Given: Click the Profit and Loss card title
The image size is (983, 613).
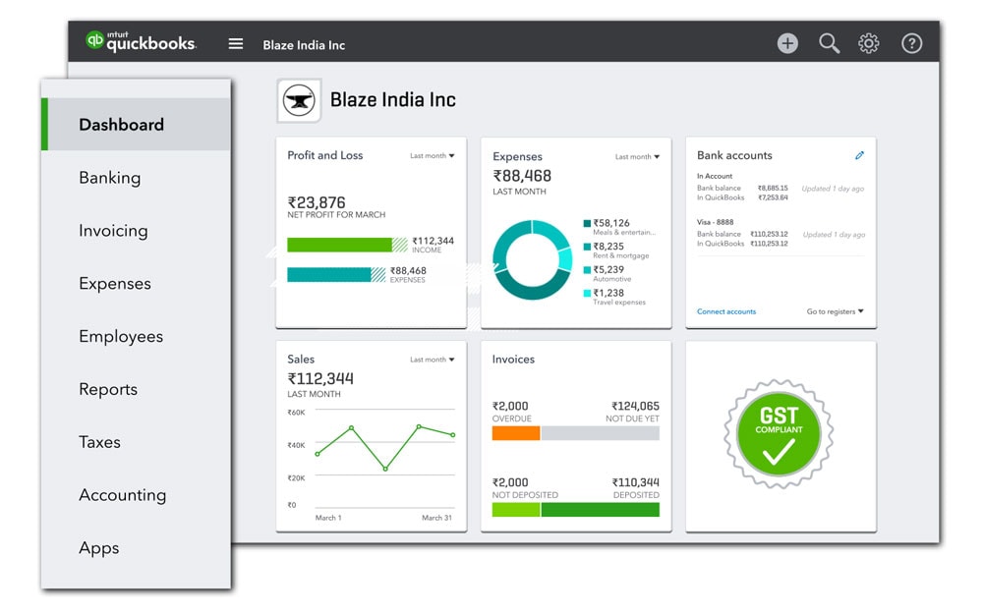Looking at the screenshot, I should point(324,155).
